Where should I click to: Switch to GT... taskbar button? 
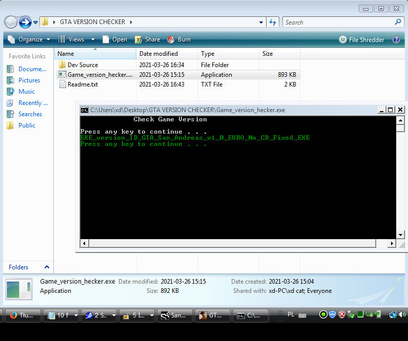(213, 315)
